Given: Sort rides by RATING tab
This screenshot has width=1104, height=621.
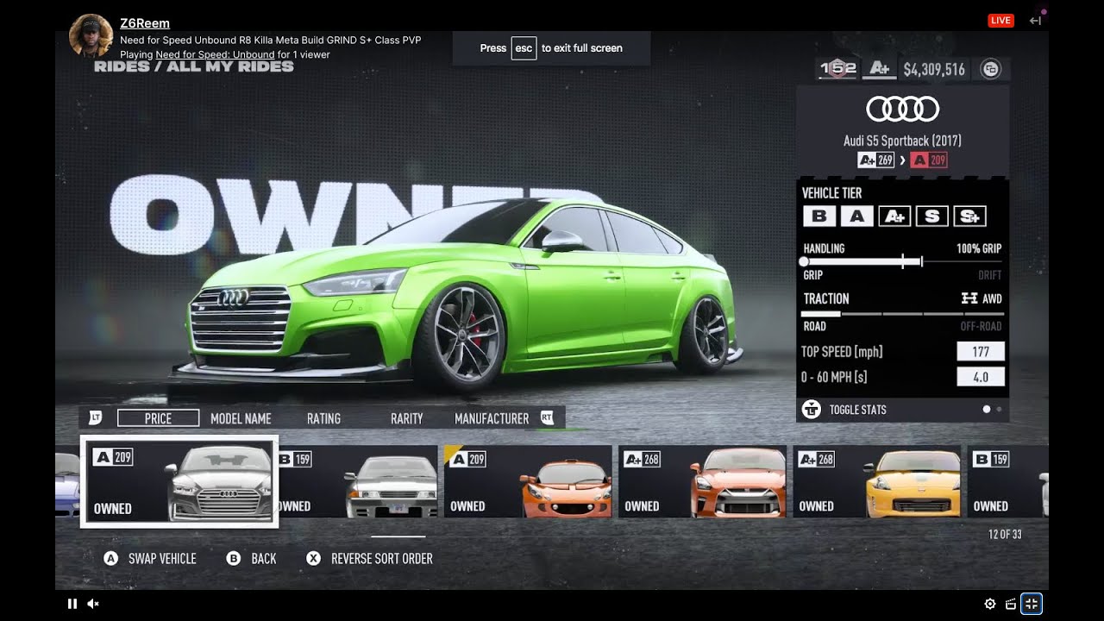Looking at the screenshot, I should click(x=323, y=418).
